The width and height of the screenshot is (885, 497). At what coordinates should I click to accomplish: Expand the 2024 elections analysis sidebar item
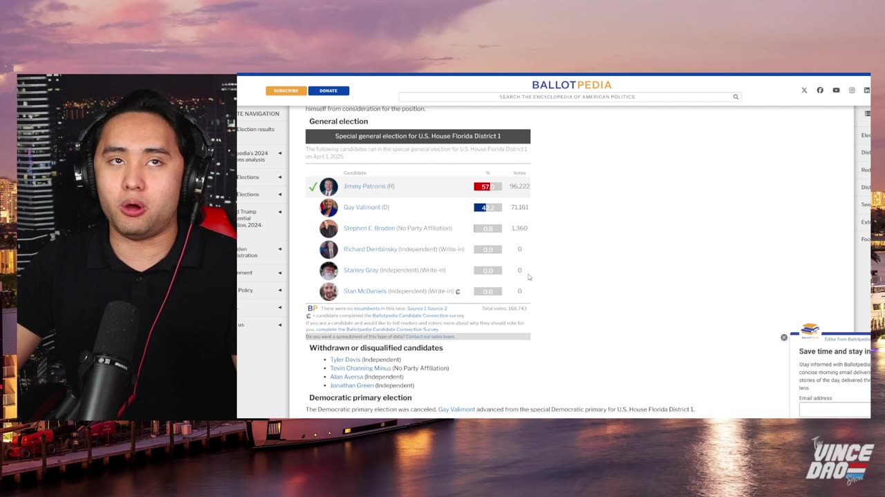coord(280,153)
